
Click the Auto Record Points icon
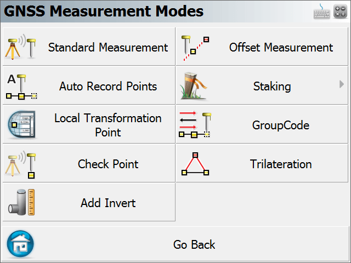[21, 87]
